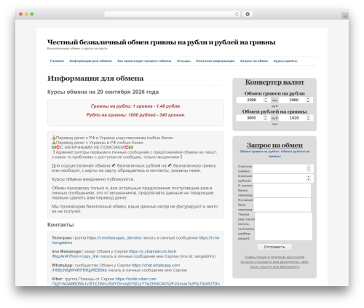
Task: Select the Обмен гривен на рубли form link
Action: coord(259,151)
